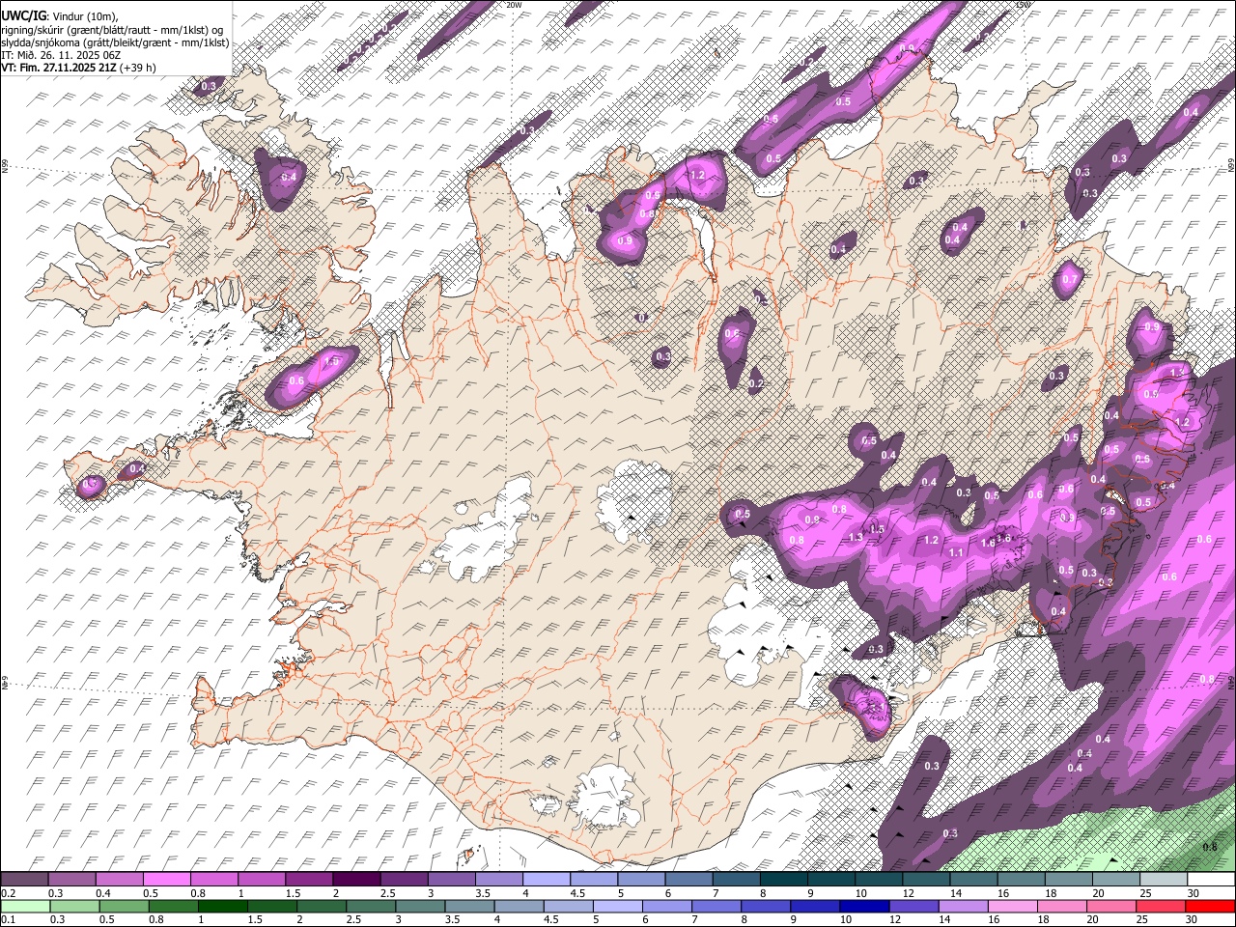Viewport: 1236px width, 927px height.
Task: Select the 'VT: Fim. 27.11.2025 21Z' line
Action: 78,68
